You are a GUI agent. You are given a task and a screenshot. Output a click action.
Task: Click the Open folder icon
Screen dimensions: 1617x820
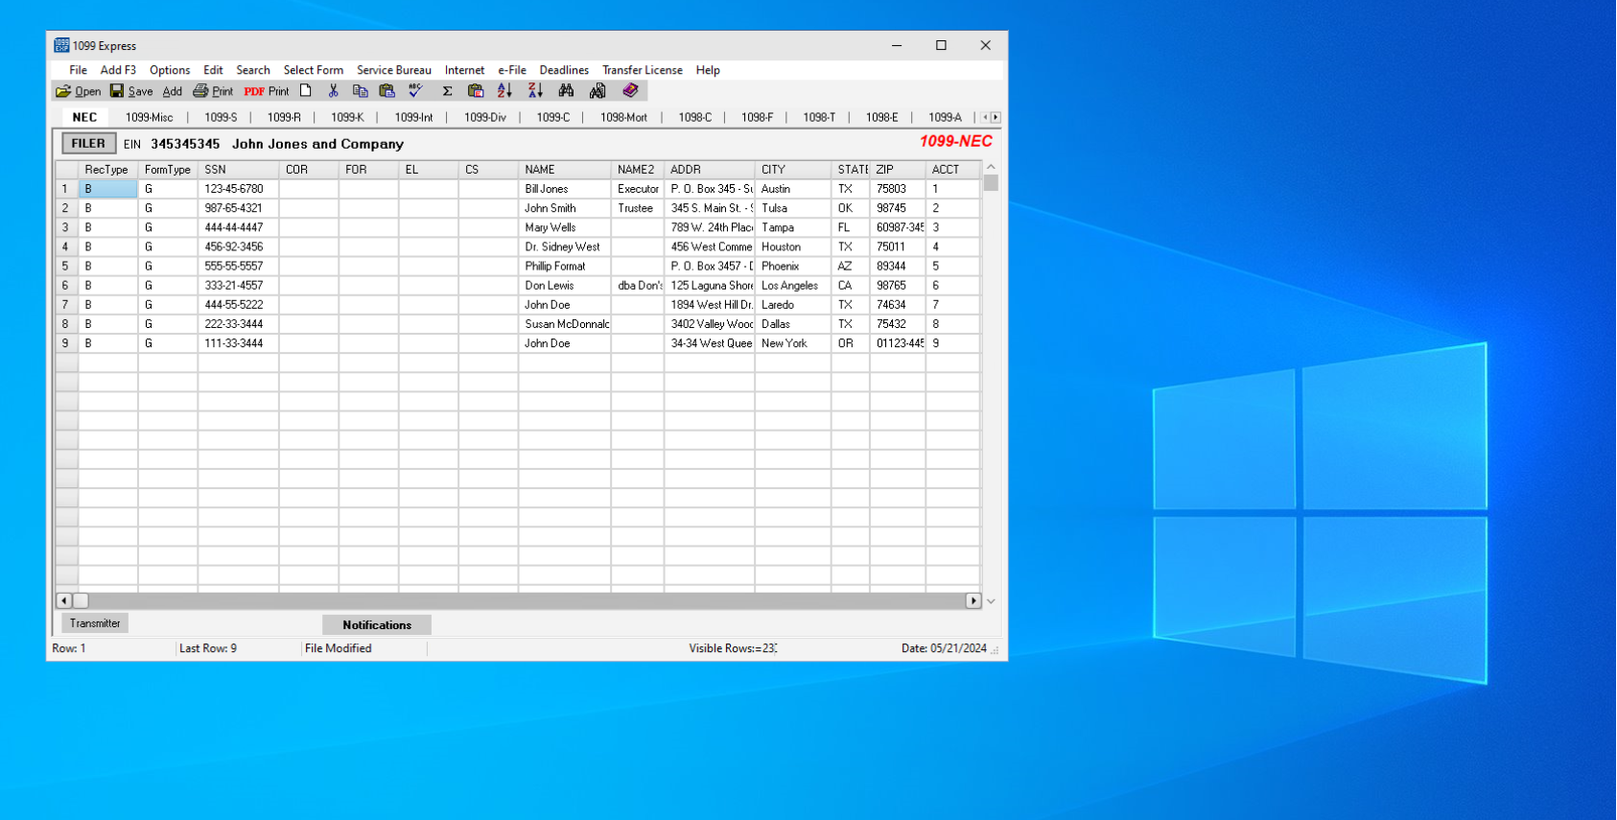point(63,91)
